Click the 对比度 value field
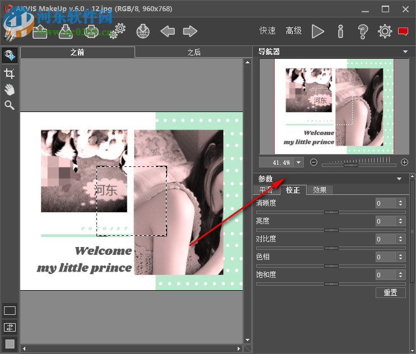 [x=386, y=239]
